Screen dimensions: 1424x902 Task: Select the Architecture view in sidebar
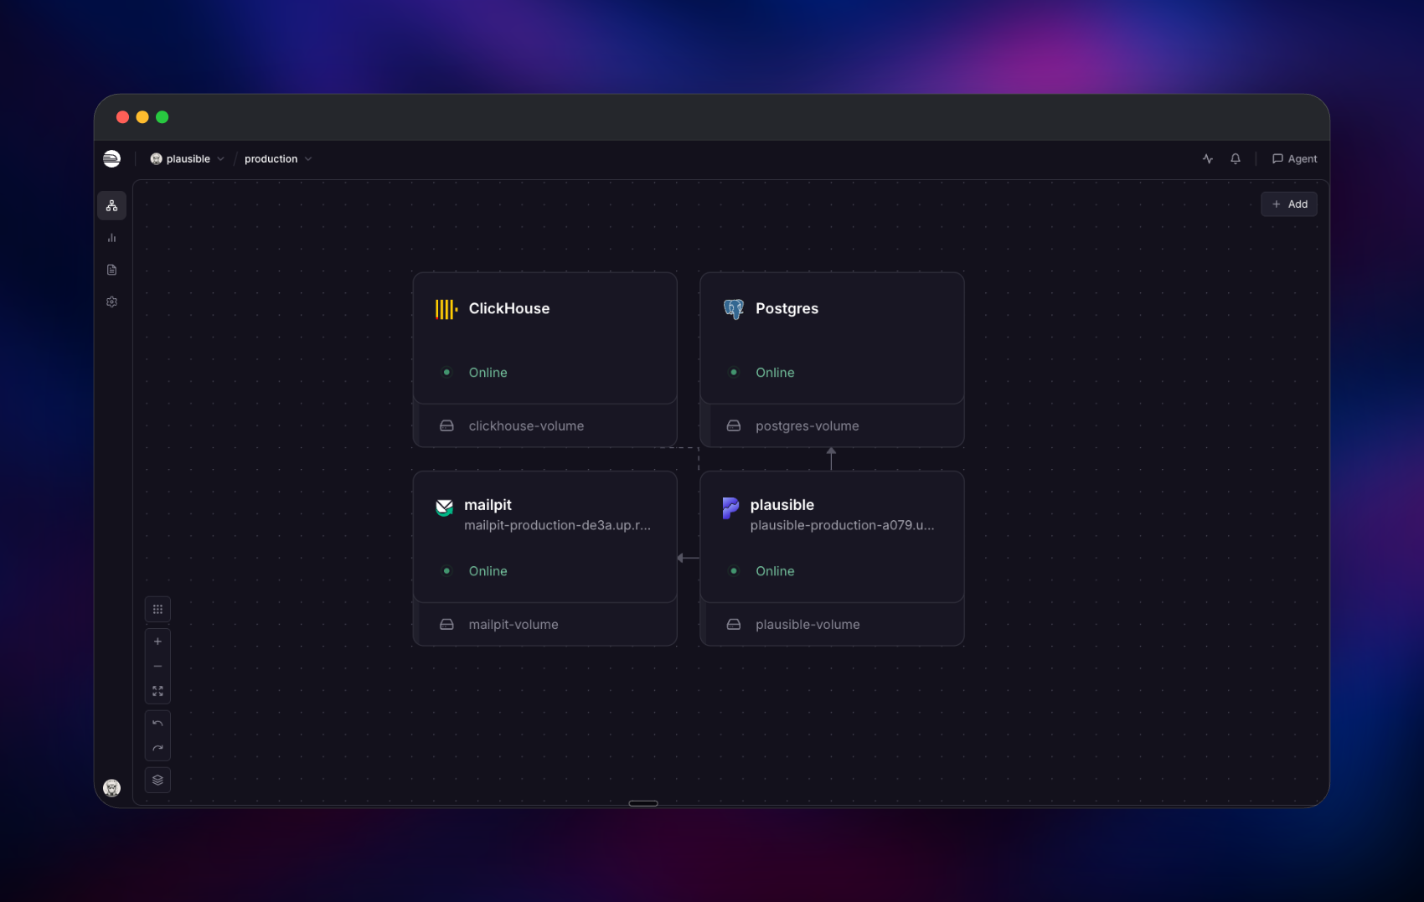point(112,206)
